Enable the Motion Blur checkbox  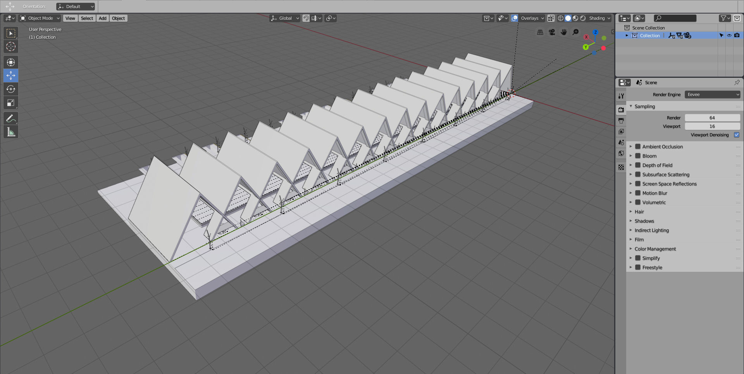(x=637, y=193)
